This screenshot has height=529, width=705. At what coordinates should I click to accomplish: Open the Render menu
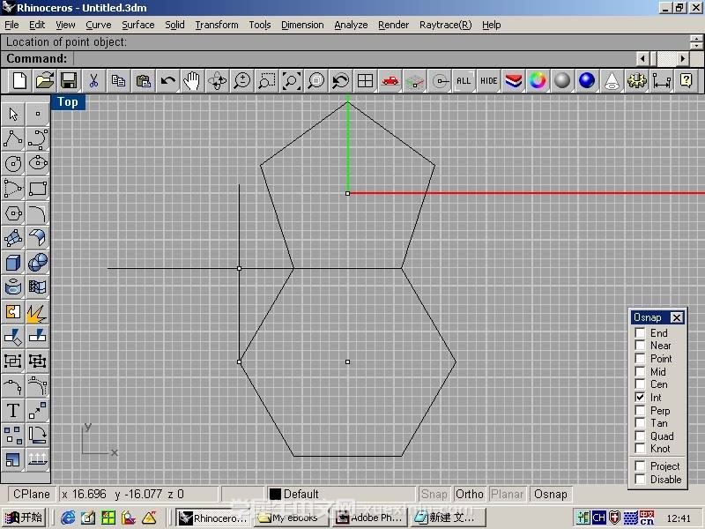[393, 25]
